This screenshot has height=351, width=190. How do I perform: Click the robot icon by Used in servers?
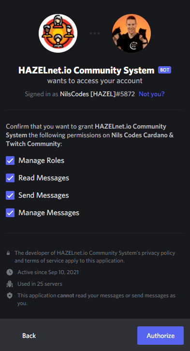click(x=9, y=284)
